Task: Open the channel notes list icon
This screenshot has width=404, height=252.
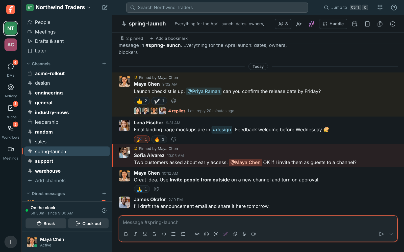Action: pyautogui.click(x=367, y=24)
